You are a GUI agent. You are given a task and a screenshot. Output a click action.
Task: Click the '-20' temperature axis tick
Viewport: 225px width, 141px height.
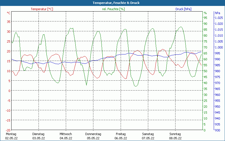click(x=8, y=130)
